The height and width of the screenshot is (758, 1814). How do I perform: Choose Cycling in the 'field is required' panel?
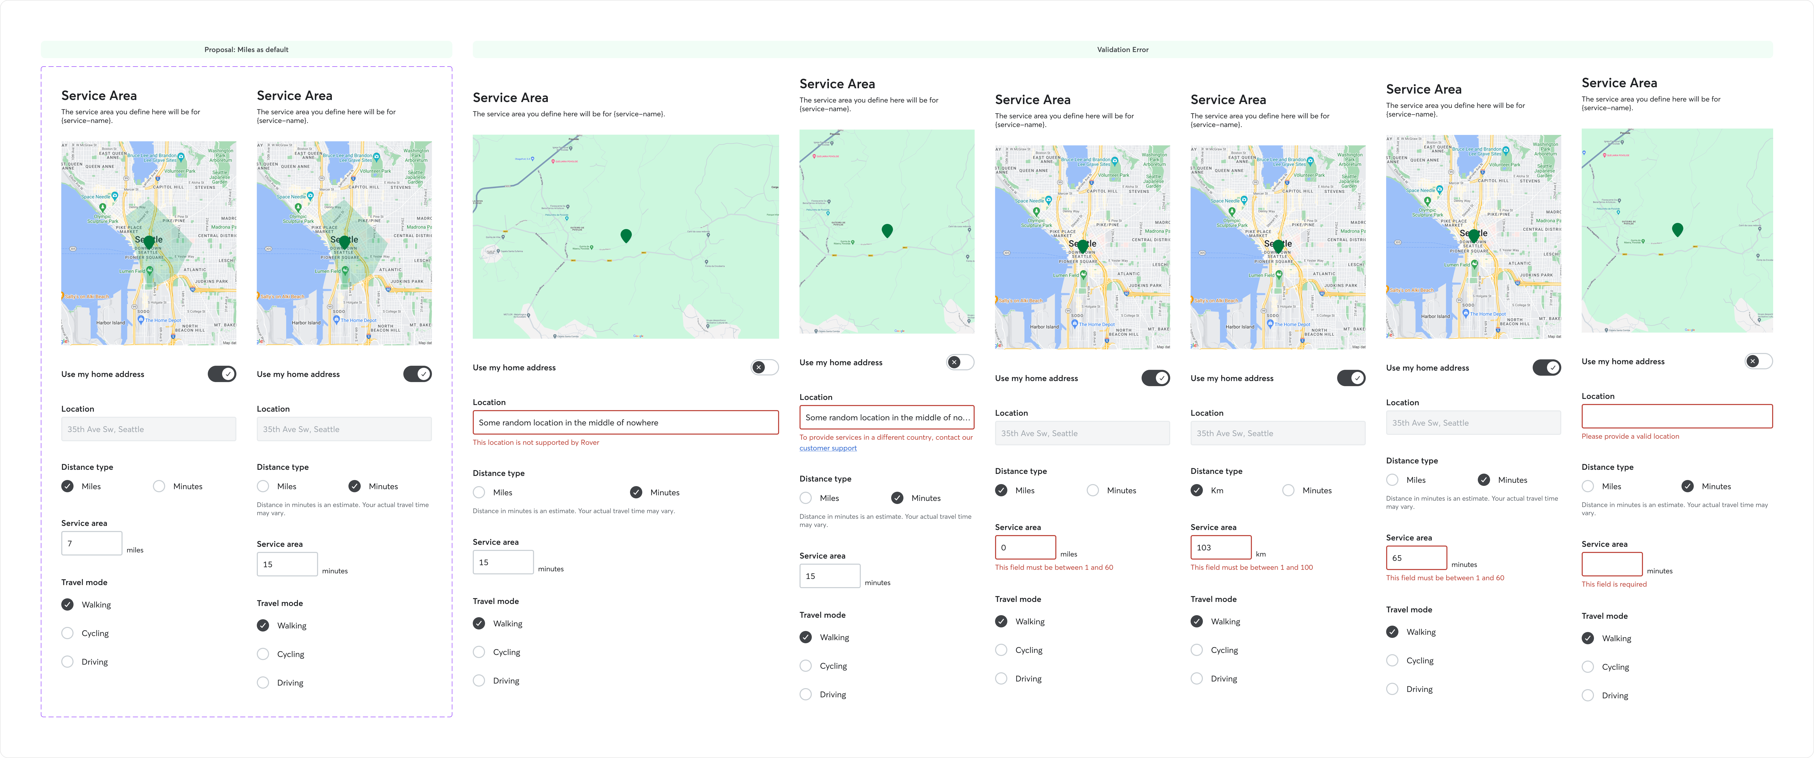tap(1588, 667)
